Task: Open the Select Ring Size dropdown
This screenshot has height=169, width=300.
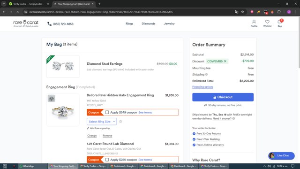Action: (x=102, y=122)
